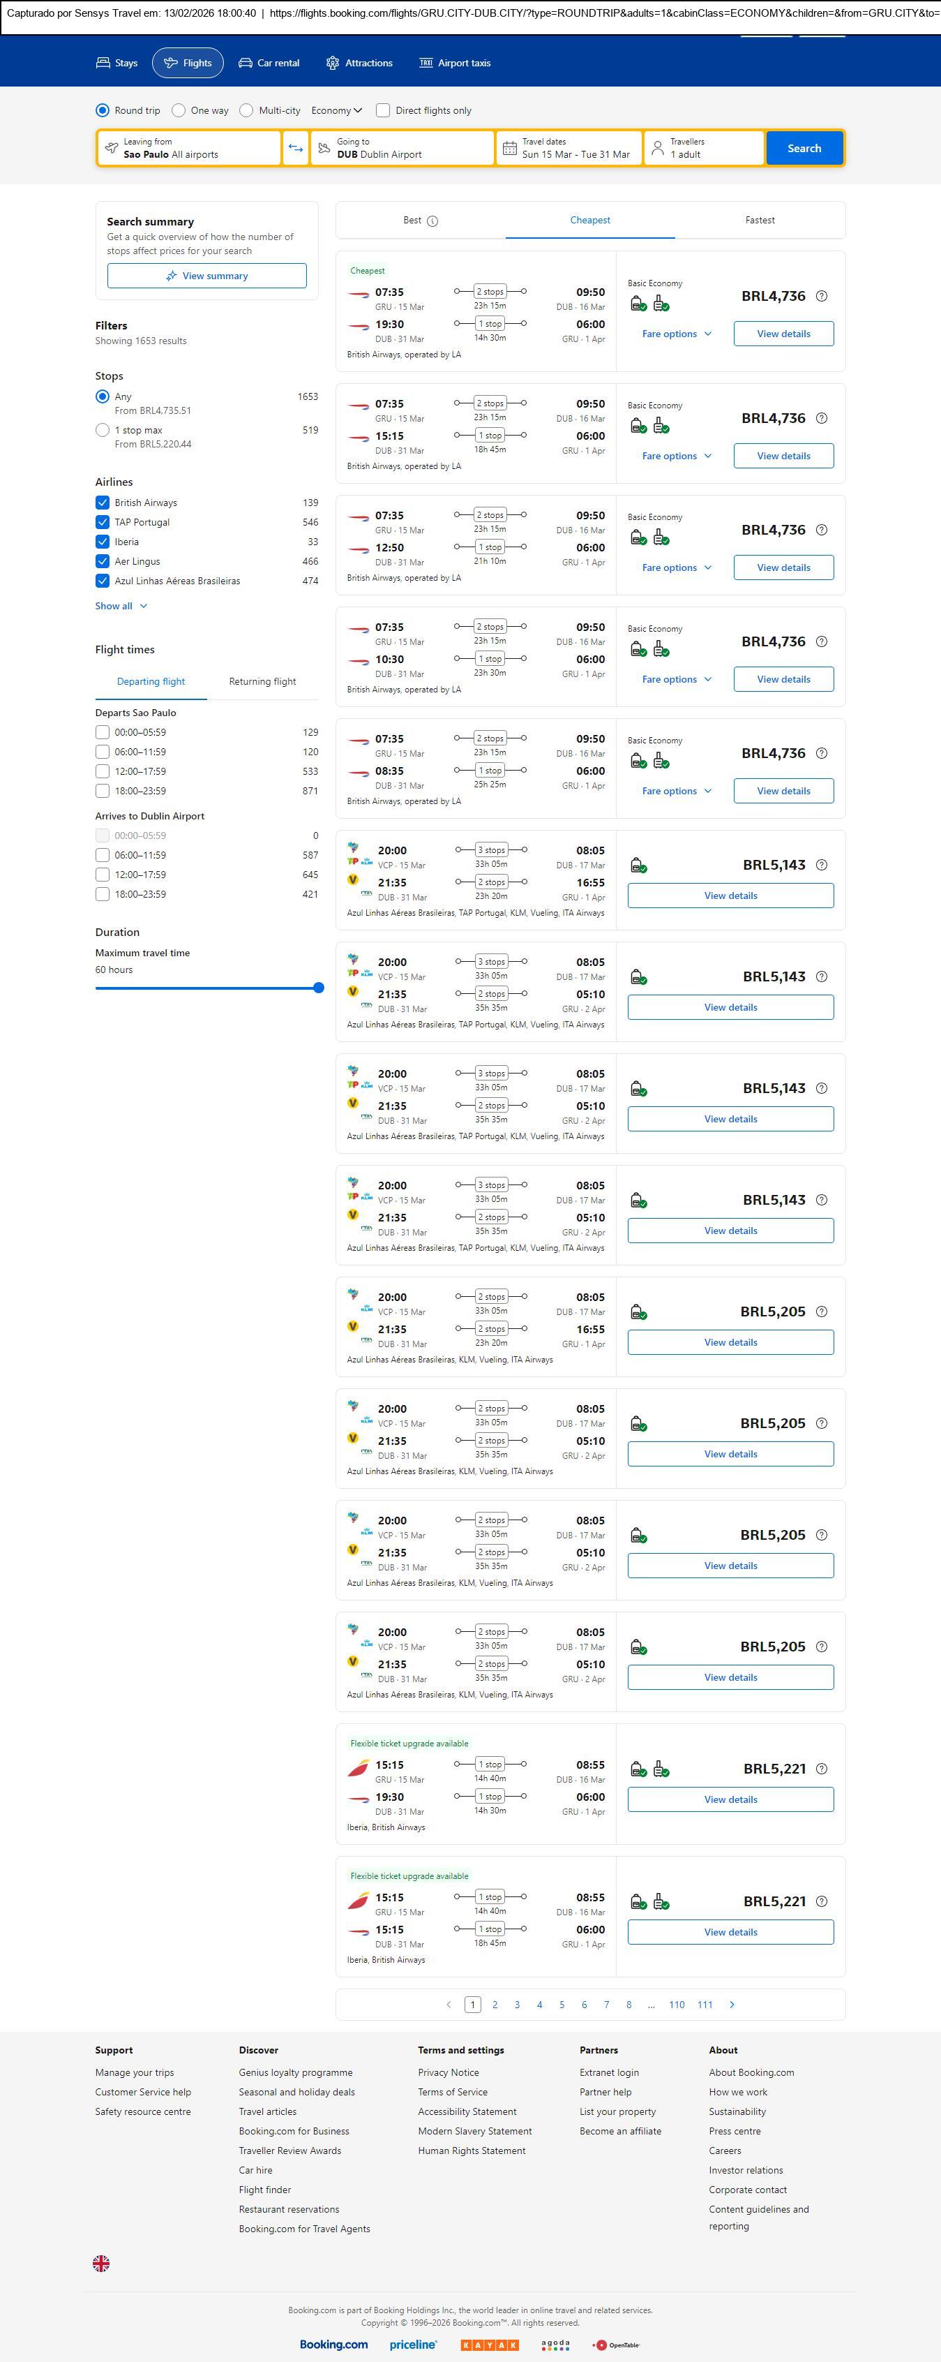The height and width of the screenshot is (2362, 941).
Task: Open the Attractions section icon
Action: click(333, 64)
